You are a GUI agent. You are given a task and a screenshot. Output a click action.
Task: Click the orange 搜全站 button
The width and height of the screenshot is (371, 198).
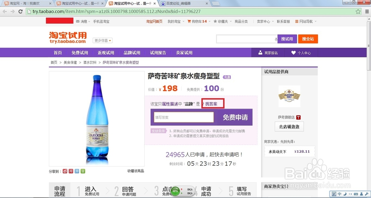point(308,39)
